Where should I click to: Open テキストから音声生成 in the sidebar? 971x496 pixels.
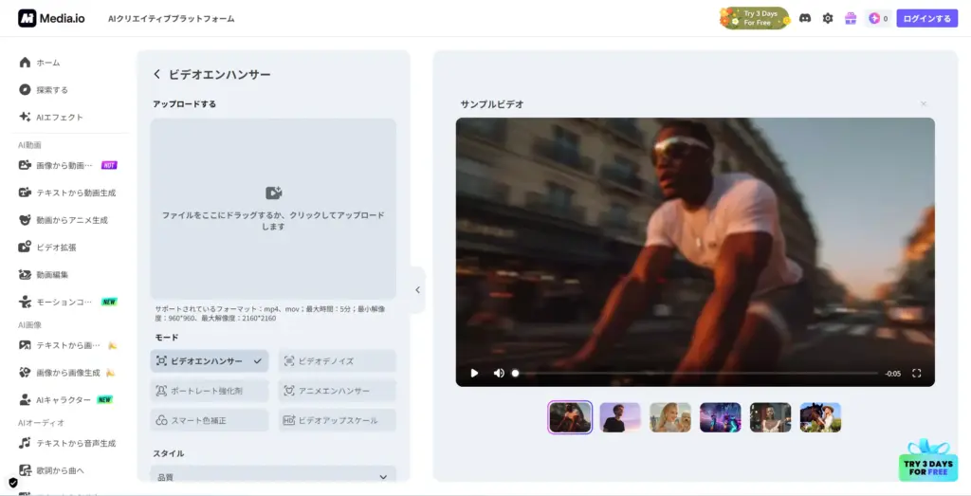tap(68, 444)
